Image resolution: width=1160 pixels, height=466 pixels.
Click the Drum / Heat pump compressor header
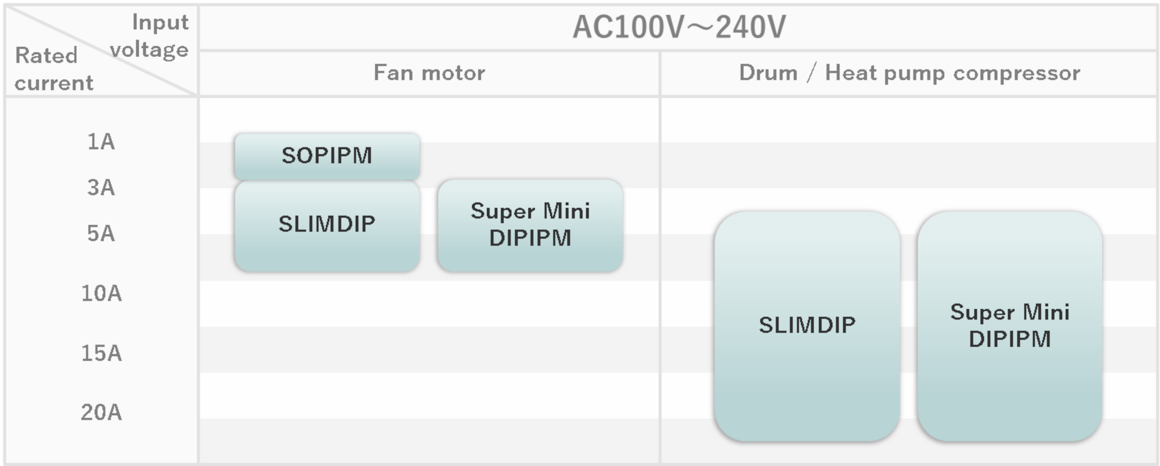tap(909, 73)
